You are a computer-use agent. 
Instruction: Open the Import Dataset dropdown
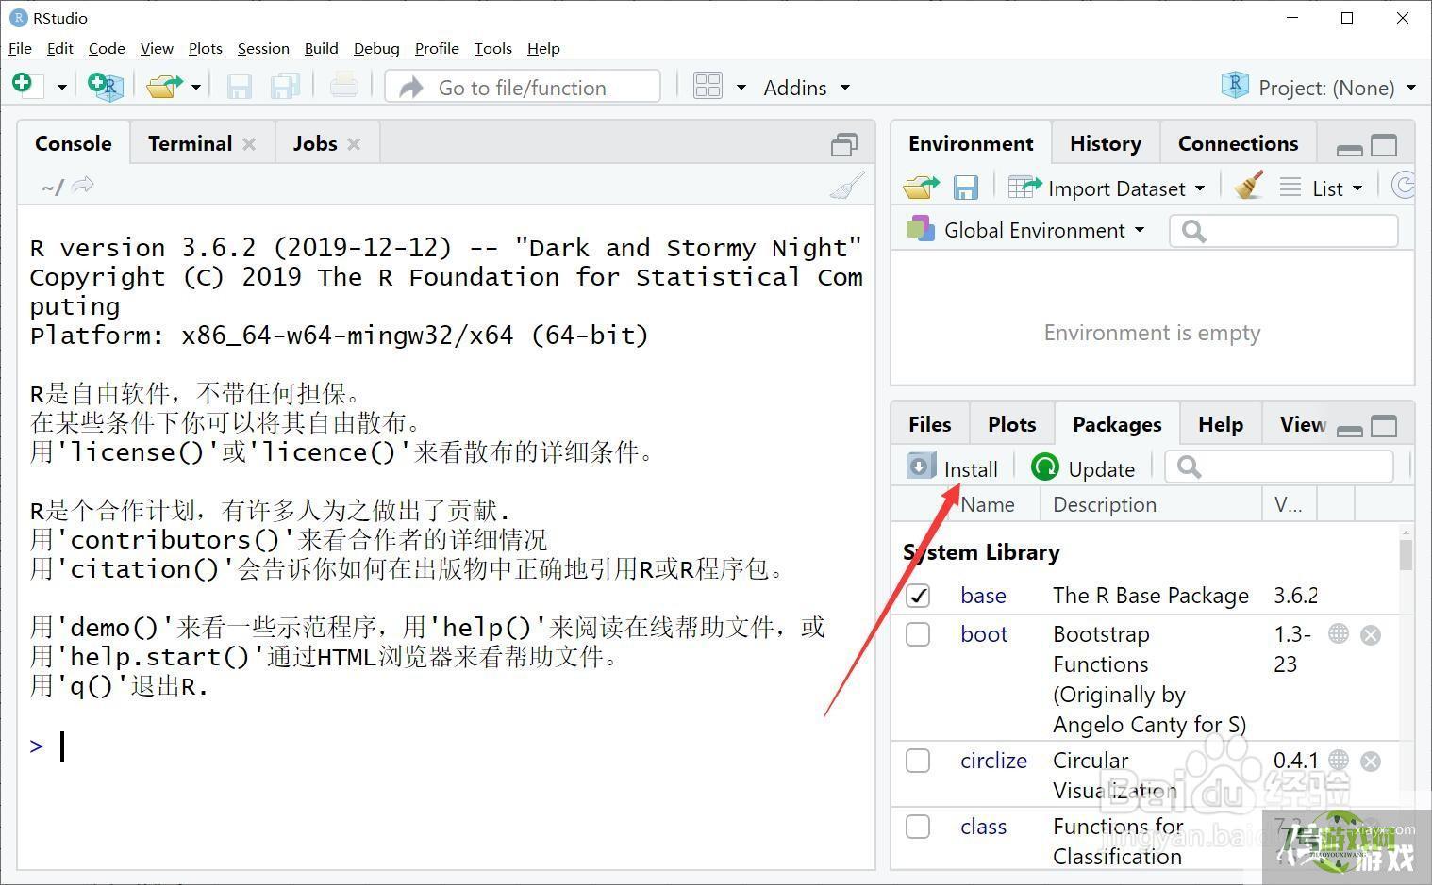(x=1107, y=188)
